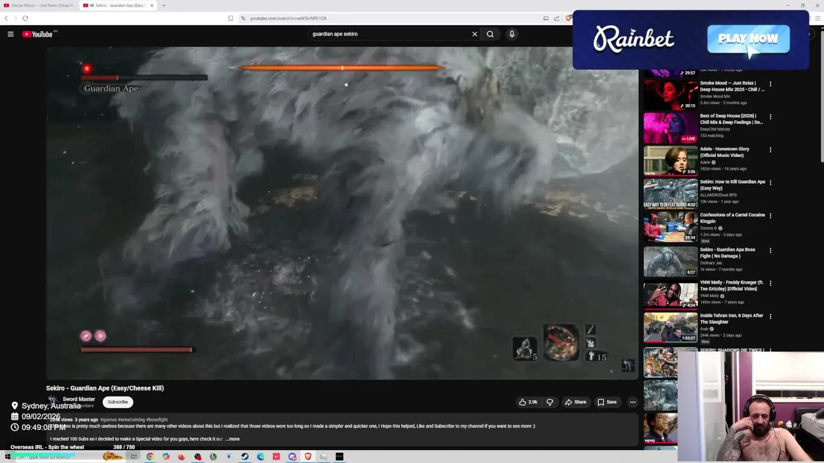The height and width of the screenshot is (463, 824).
Task: Open options menu for Adele Hometown Glory
Action: pyautogui.click(x=770, y=150)
